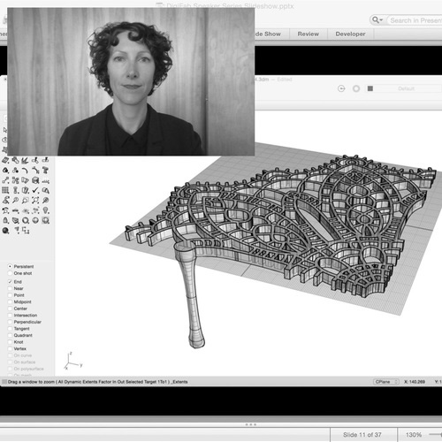Click the padlock lock-objects icon
Screen dimensions: 442x442
point(5,220)
